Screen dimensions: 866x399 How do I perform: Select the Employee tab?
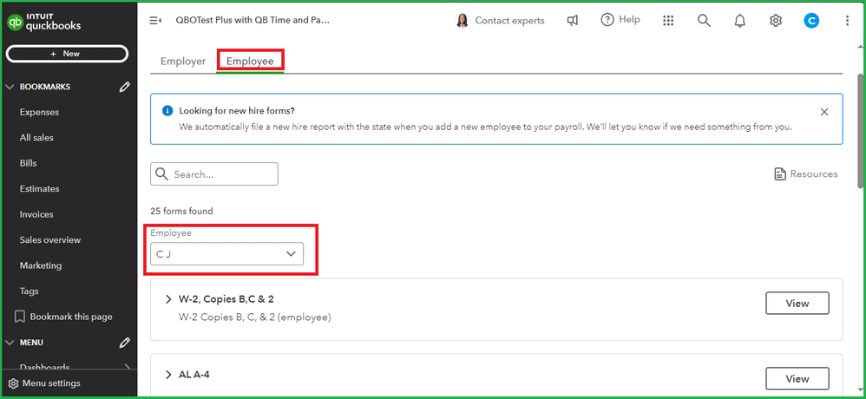(x=250, y=62)
